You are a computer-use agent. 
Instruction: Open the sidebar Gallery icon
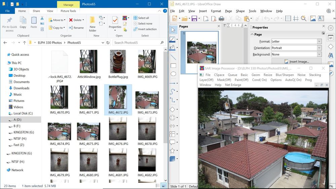[x=331, y=64]
